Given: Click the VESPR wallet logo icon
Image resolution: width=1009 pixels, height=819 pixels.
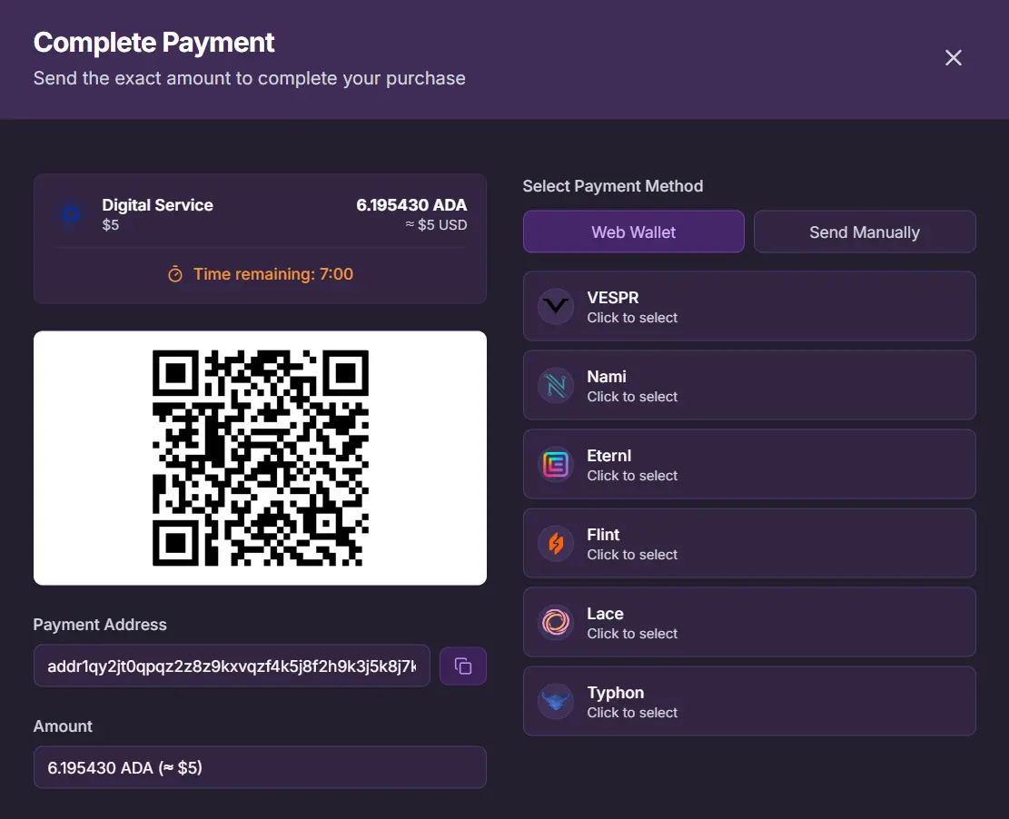Looking at the screenshot, I should pyautogui.click(x=556, y=307).
